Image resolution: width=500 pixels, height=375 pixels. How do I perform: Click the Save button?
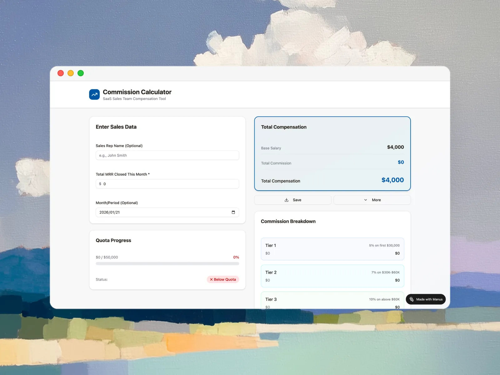pos(292,200)
